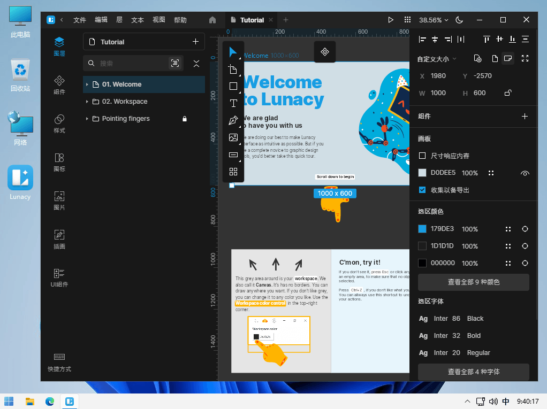Open the dotted grid options icon
Screen dimensions: 547x409
(x=407, y=19)
